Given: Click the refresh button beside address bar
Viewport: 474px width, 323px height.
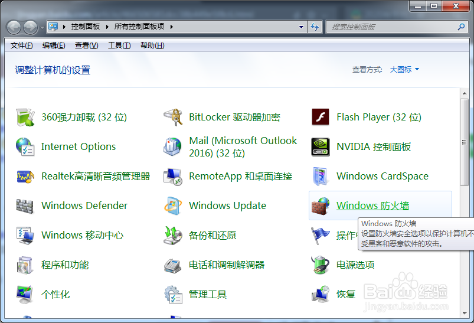Looking at the screenshot, I should click(x=315, y=27).
